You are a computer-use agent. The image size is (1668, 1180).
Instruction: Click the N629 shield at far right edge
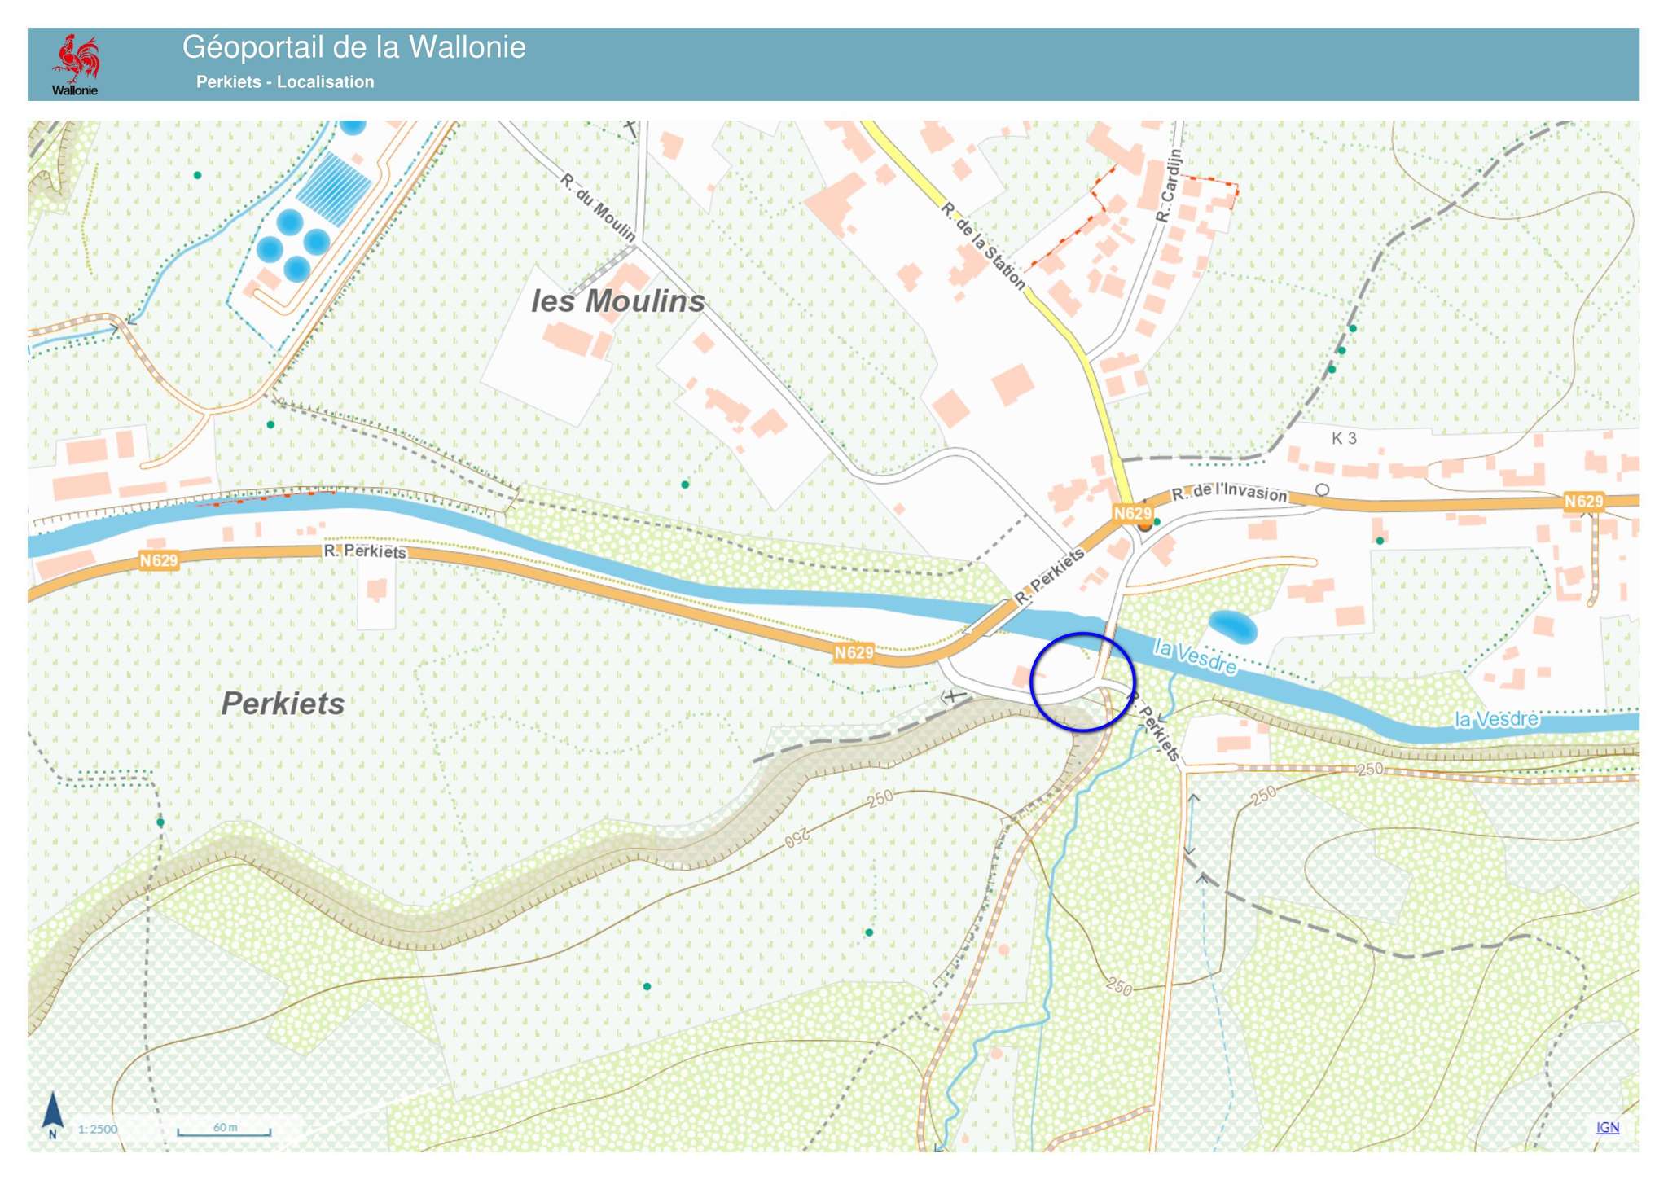1582,502
